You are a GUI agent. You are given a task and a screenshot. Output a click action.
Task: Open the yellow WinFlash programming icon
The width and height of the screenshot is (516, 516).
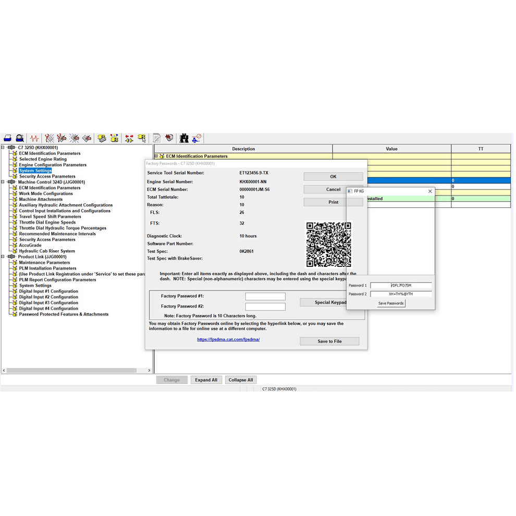[102, 138]
